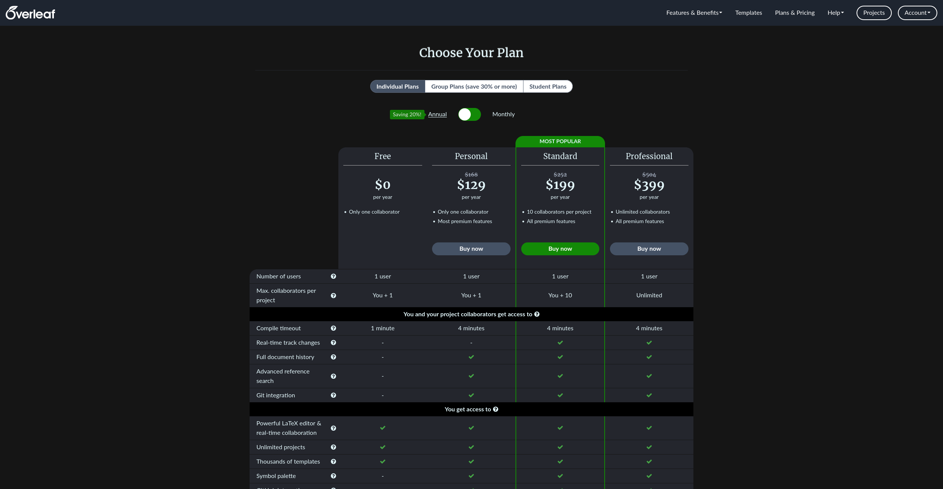Image resolution: width=943 pixels, height=489 pixels.
Task: Click help icon next to Symbol palette
Action: (333, 476)
